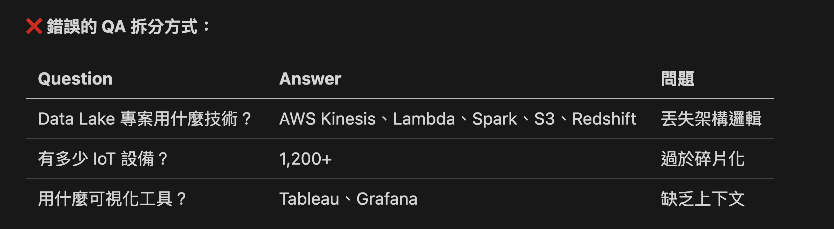Click the Answer column header

tap(310, 79)
